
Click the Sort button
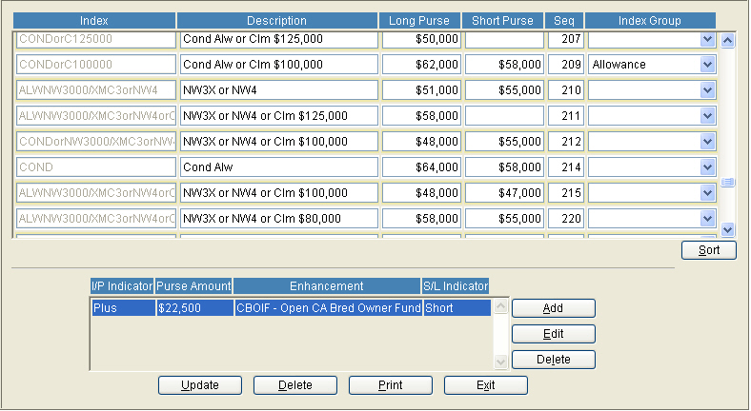[x=709, y=250]
